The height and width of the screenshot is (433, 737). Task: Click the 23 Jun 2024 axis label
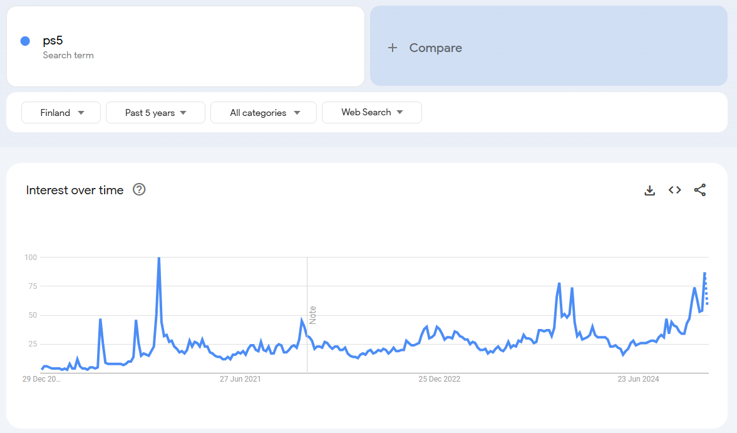639,379
